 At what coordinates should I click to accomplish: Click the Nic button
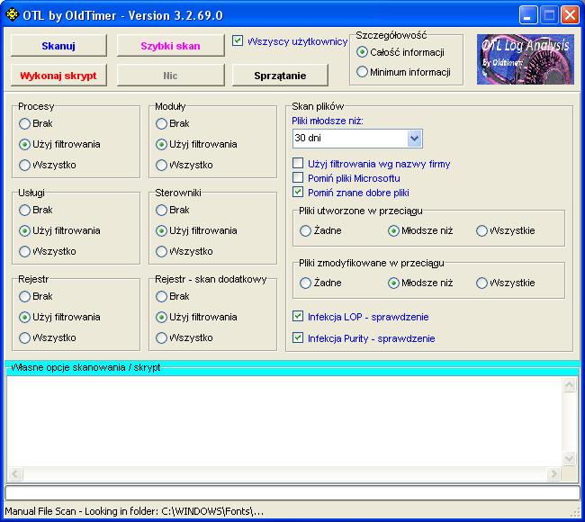pyautogui.click(x=170, y=76)
